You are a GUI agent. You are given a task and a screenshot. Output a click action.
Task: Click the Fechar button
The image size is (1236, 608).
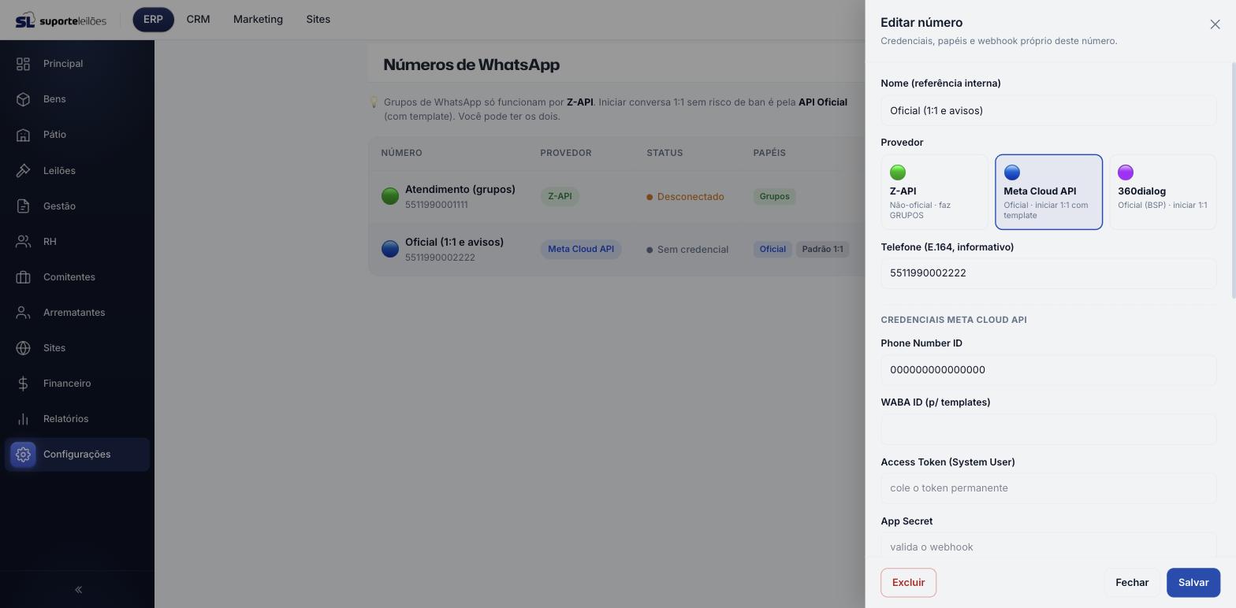tap(1131, 583)
